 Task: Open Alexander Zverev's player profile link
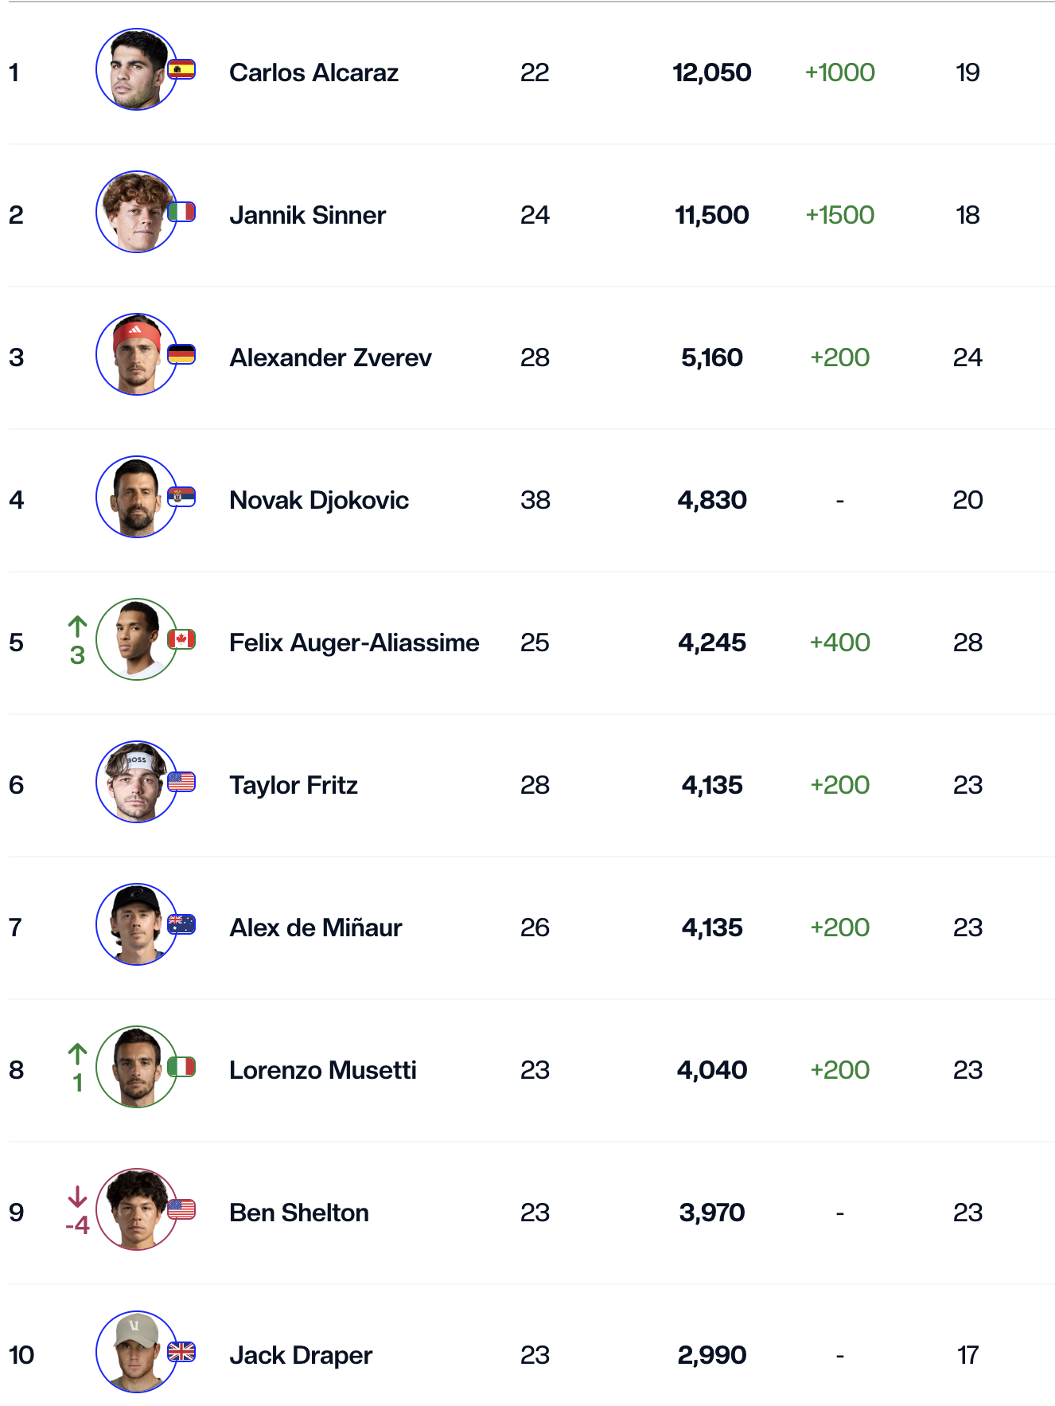(x=330, y=357)
